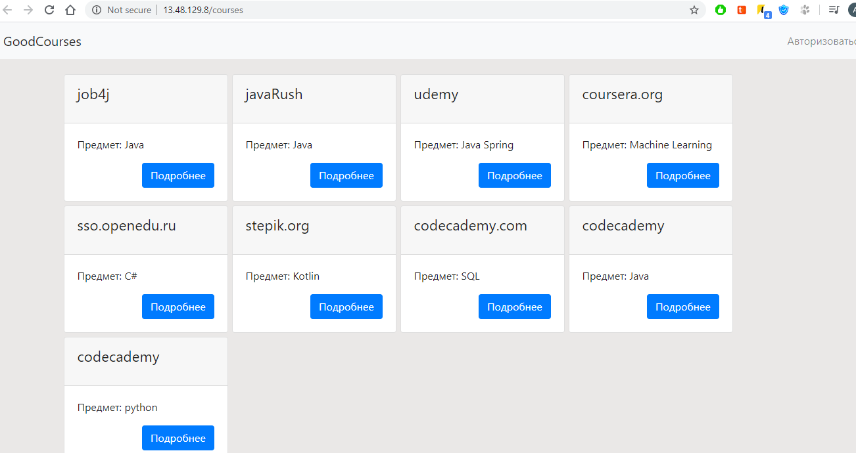
Task: Select the coursera.org card heading
Action: click(623, 95)
